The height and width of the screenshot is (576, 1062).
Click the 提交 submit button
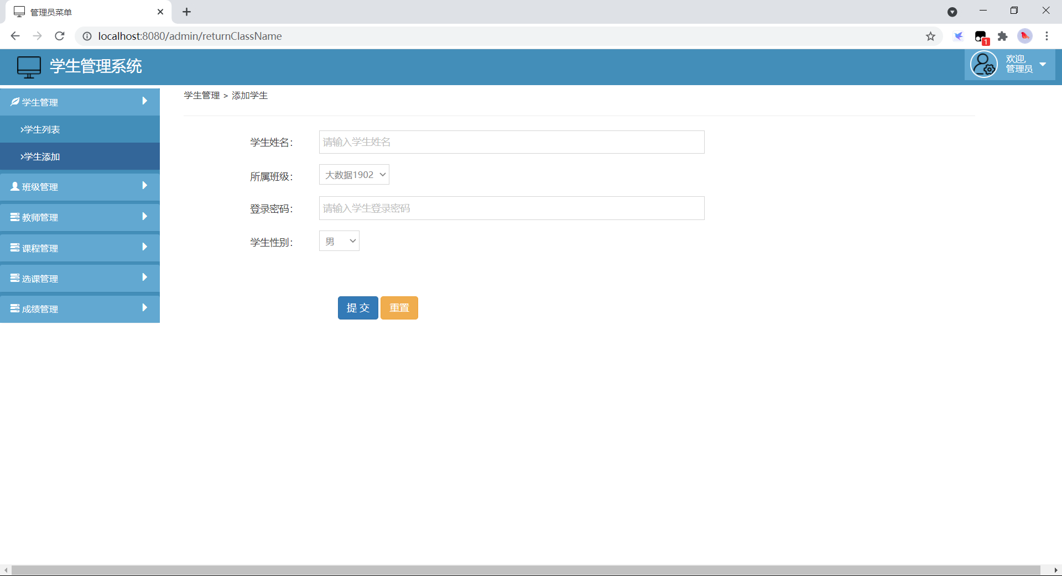(357, 308)
